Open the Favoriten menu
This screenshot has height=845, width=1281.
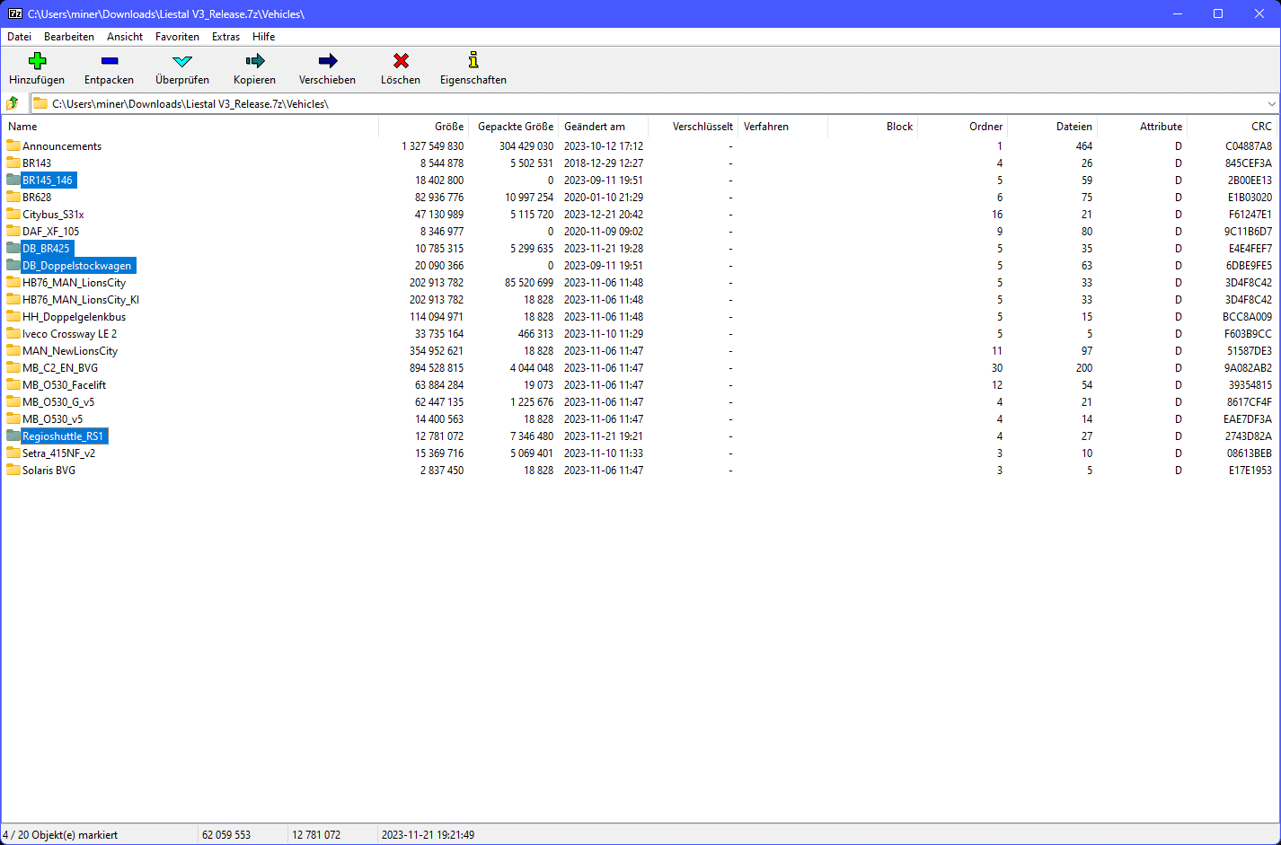coord(177,37)
